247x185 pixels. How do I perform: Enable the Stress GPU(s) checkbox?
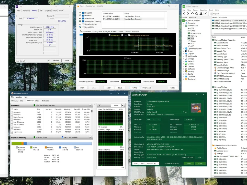pos(83,27)
